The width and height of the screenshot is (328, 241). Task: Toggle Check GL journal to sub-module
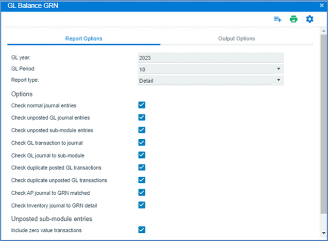pyautogui.click(x=142, y=155)
